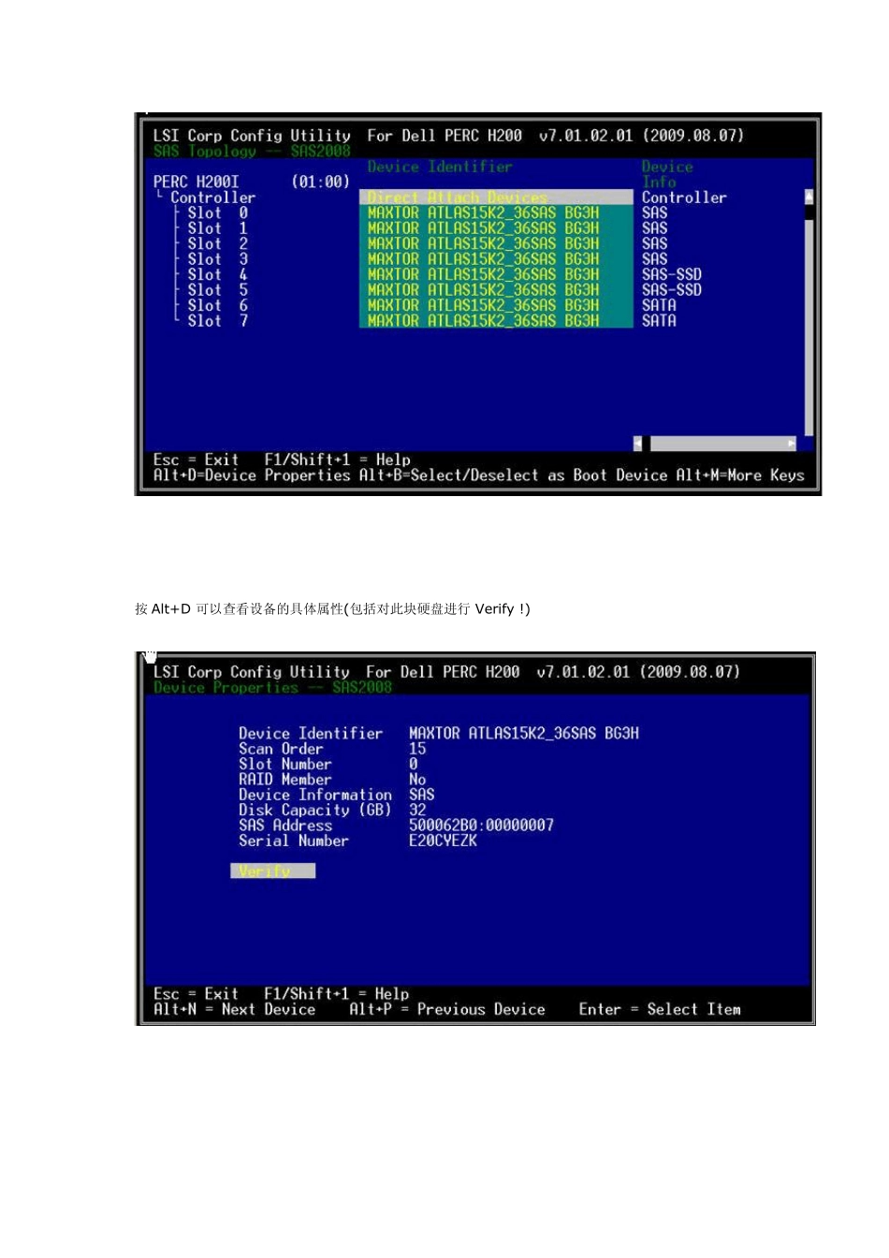889x1258 pixels.
Task: Click Alt+N = Next Device hint
Action: pyautogui.click(x=234, y=1010)
